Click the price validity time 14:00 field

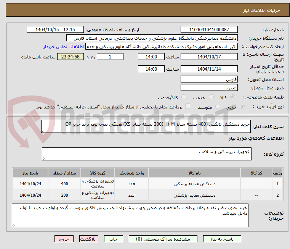click(x=151, y=69)
